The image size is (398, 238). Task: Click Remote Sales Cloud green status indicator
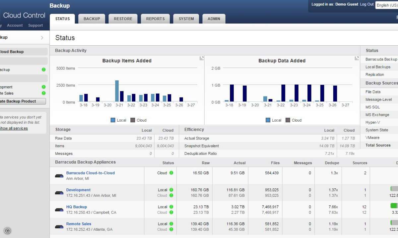tap(171, 229)
